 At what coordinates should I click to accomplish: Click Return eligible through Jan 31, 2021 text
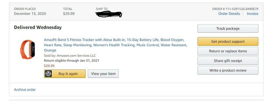point(71,60)
